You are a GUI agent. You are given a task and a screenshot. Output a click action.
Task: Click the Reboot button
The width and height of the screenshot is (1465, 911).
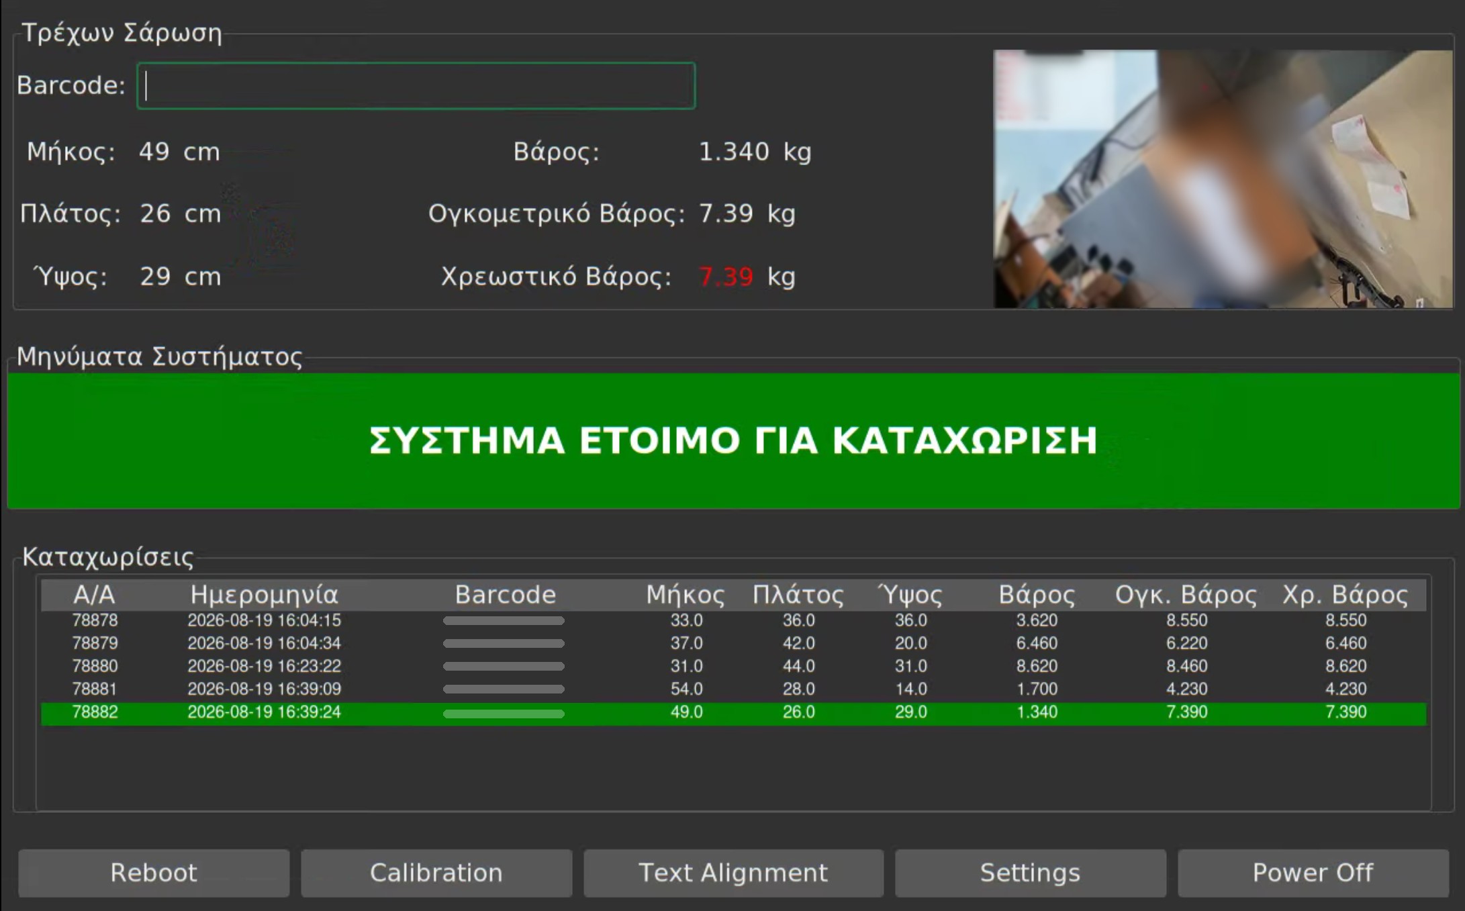point(154,873)
